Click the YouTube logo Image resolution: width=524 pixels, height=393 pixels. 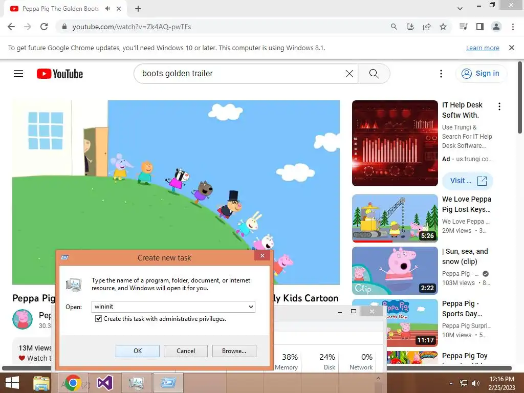click(x=60, y=74)
